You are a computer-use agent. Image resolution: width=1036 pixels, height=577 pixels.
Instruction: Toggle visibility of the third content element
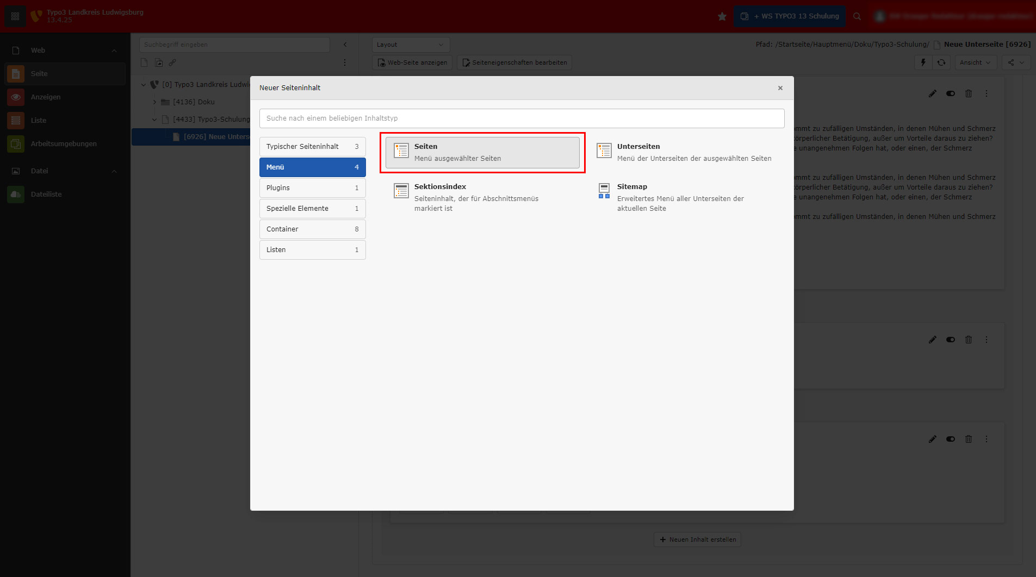[950, 439]
